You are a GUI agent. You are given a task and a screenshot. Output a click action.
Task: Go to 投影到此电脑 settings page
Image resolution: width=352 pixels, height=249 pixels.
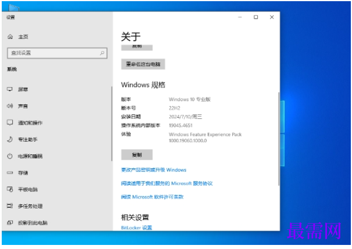33,222
